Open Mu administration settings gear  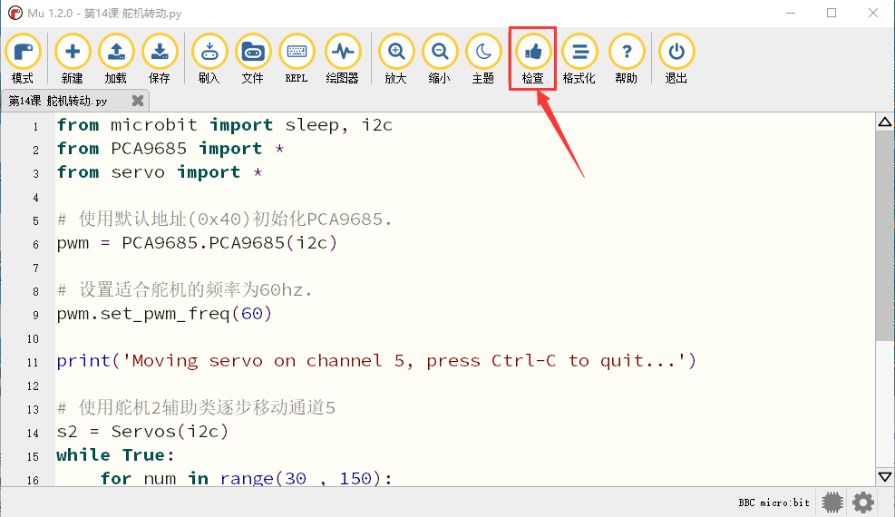(863, 502)
